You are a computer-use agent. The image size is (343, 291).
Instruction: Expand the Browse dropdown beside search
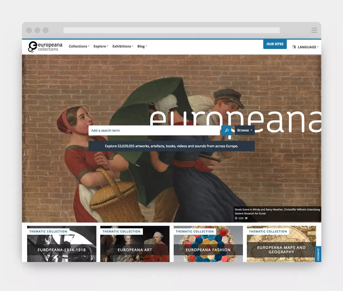pyautogui.click(x=244, y=130)
